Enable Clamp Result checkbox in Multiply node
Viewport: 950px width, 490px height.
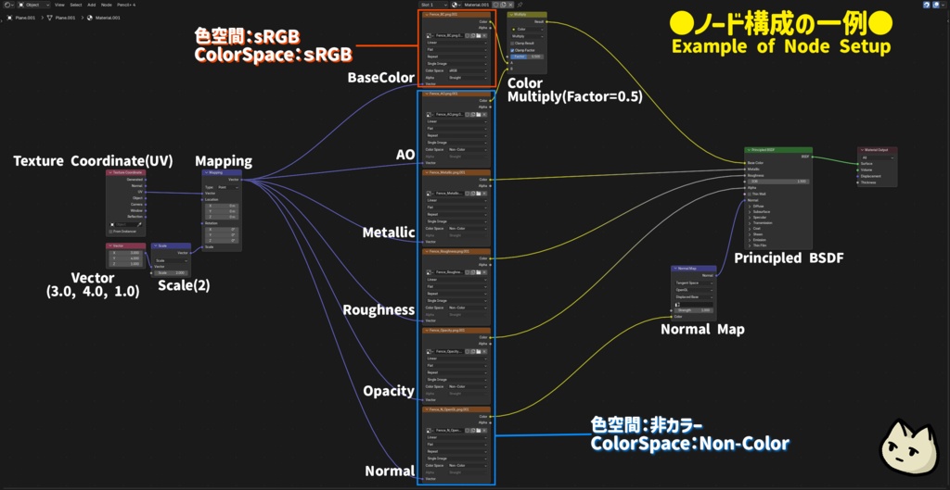[512, 43]
